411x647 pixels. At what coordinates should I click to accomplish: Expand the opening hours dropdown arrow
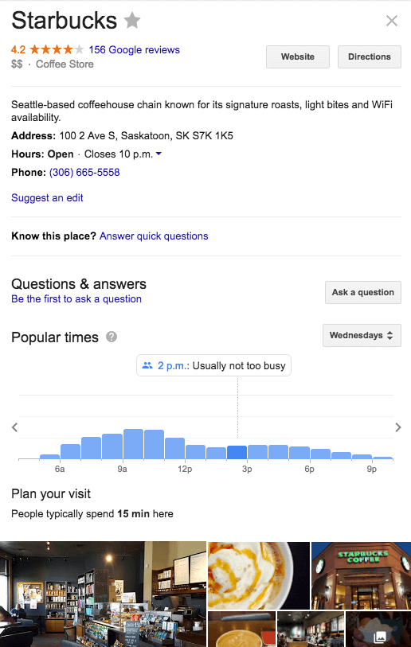pos(159,154)
